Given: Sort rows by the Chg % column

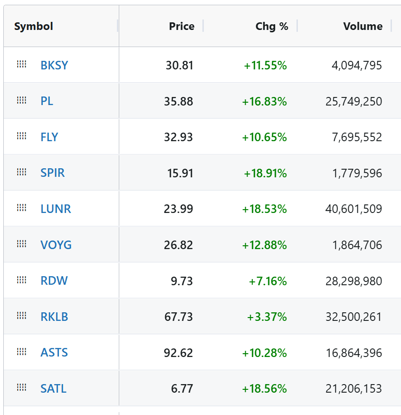Looking at the screenshot, I should coord(272,26).
